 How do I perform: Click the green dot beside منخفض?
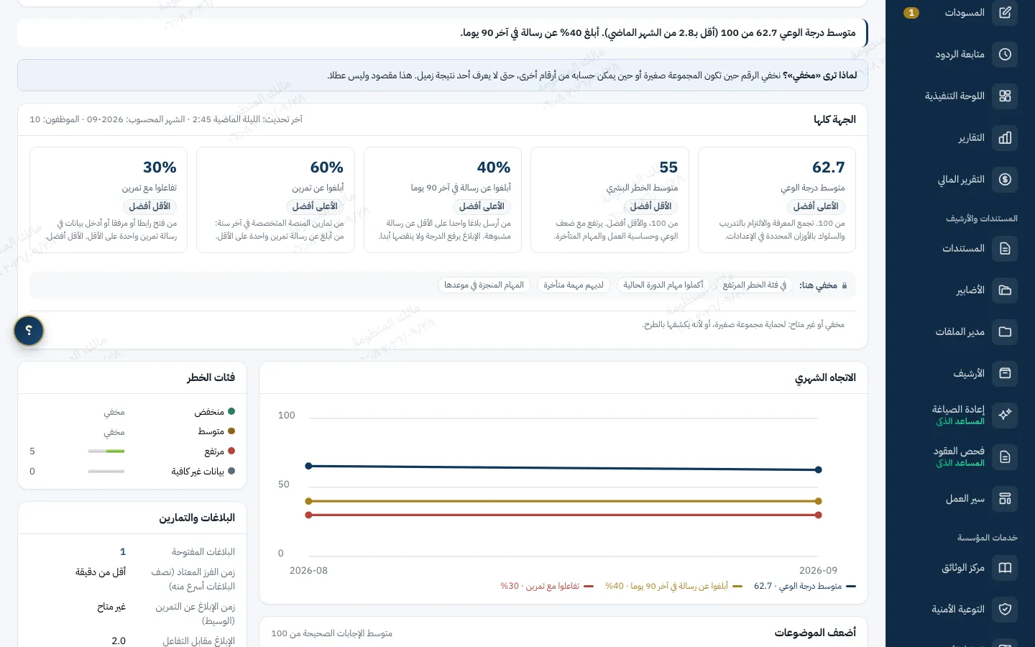coord(231,412)
